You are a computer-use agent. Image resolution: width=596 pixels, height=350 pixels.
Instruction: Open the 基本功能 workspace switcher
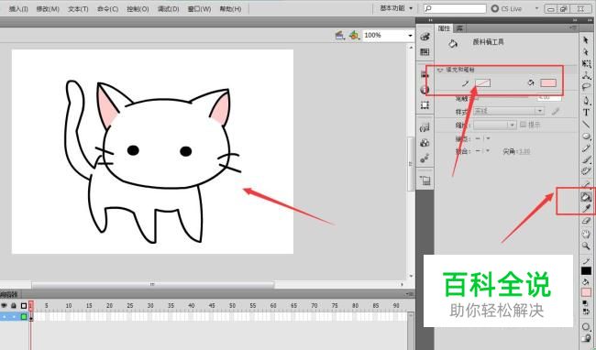(x=396, y=8)
